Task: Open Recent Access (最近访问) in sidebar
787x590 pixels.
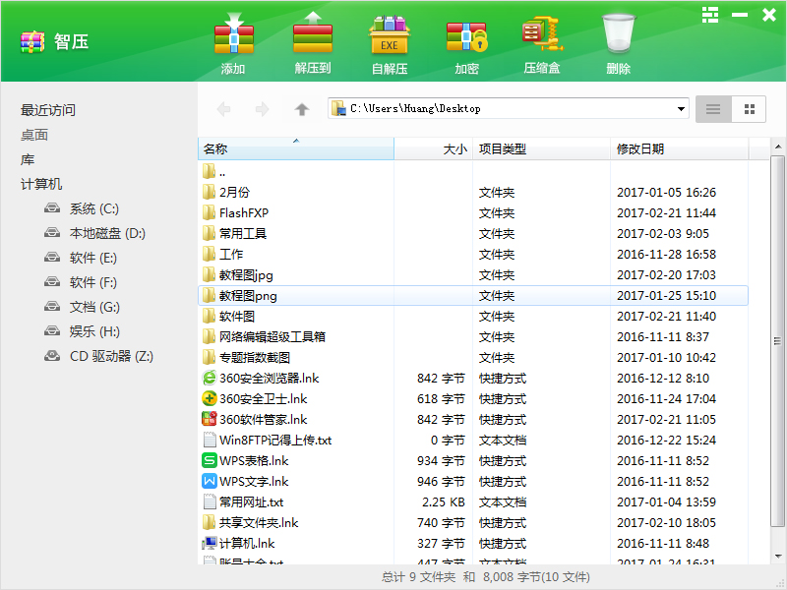Action: pos(48,110)
